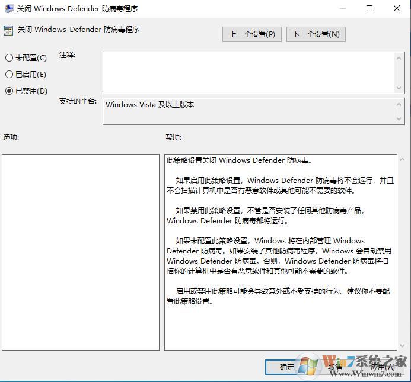The image size is (411, 382).
Task: Click the policy setting icon beside the heading
Action: pyautogui.click(x=8, y=31)
